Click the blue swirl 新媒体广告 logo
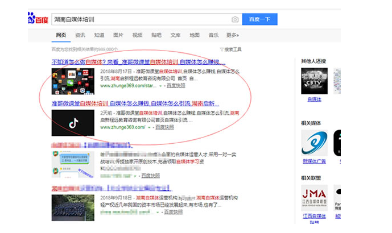392x233 pixels. click(x=314, y=143)
